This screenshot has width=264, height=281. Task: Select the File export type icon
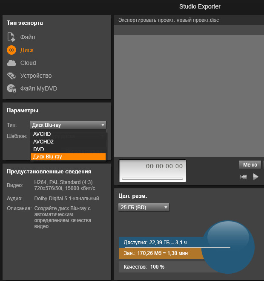click(x=11, y=37)
